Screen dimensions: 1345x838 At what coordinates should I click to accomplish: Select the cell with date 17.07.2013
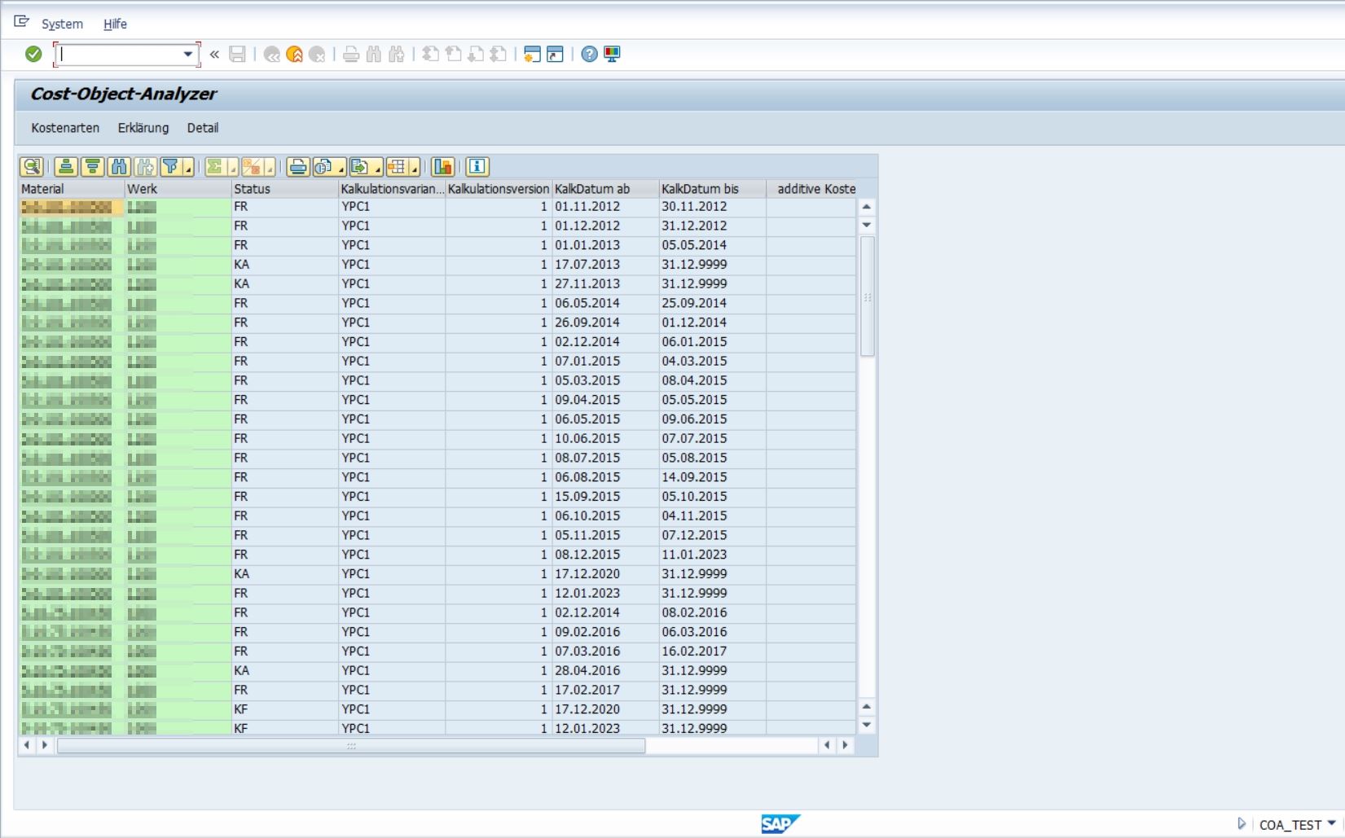[x=605, y=265]
